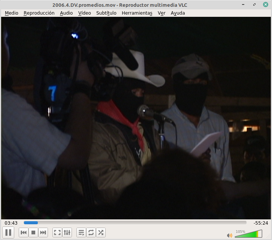The height and width of the screenshot is (240, 272).
Task: Skip to next media track
Action: click(x=43, y=233)
